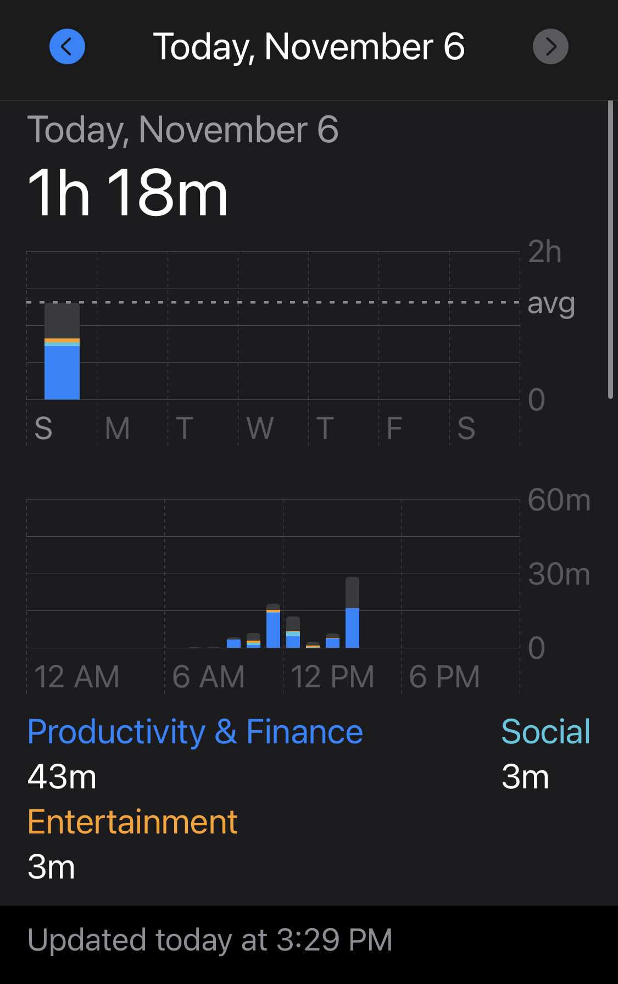
Task: Tap the header title Today, November 6
Action: (309, 47)
